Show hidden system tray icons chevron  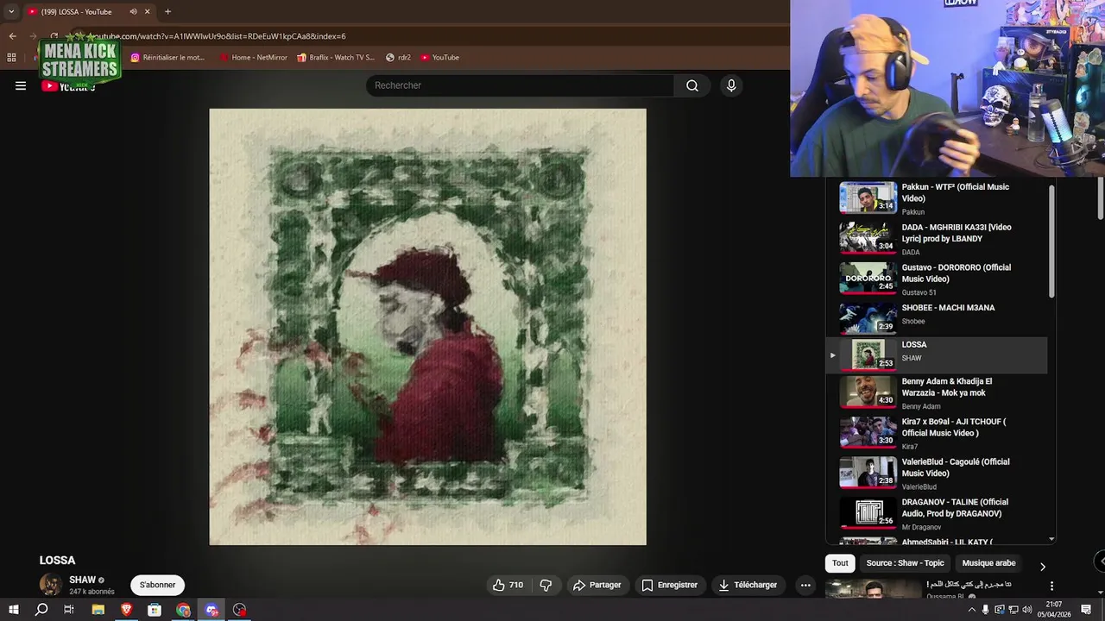(971, 610)
